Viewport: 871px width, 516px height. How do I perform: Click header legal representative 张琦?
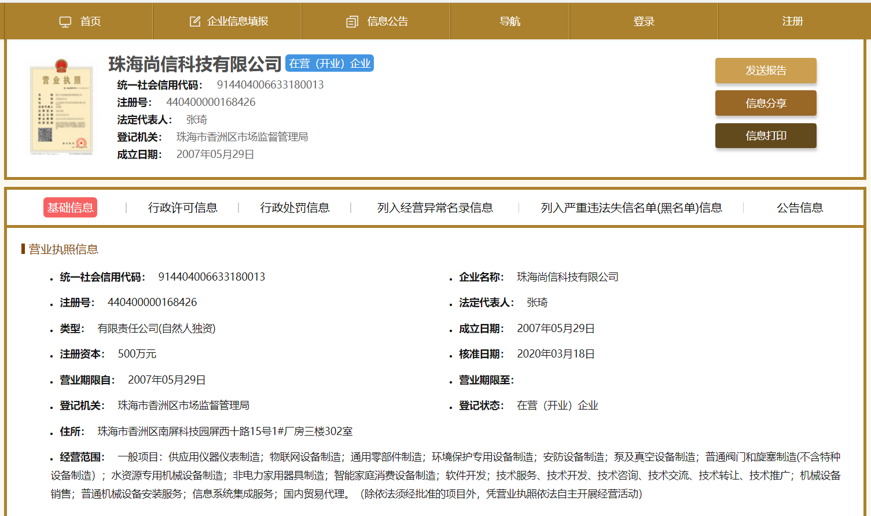point(197,119)
